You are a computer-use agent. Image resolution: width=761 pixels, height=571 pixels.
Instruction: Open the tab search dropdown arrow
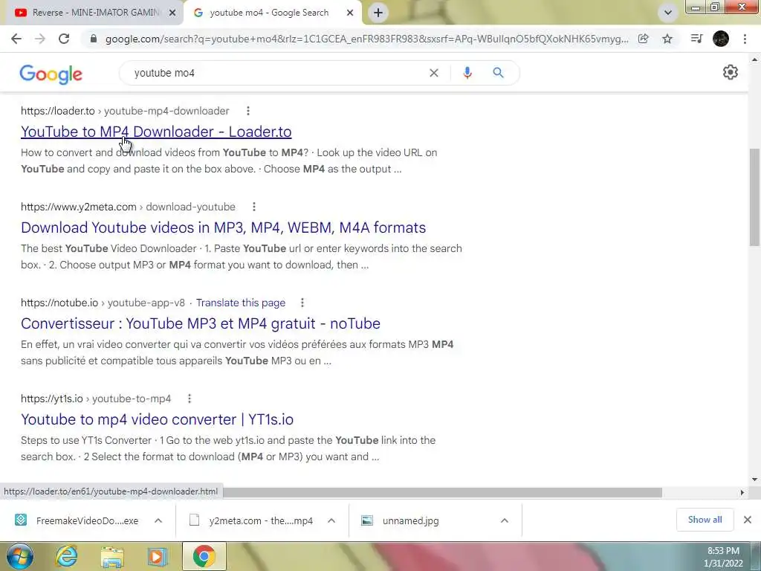(668, 13)
